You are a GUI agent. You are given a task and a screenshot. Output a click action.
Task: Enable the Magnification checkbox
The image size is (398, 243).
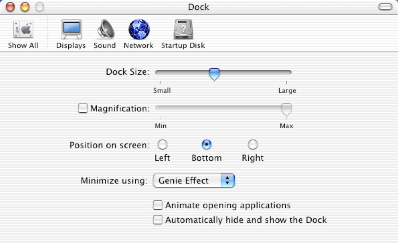pos(83,109)
